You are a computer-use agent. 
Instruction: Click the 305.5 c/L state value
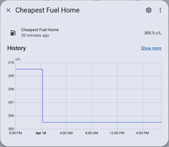point(153,33)
